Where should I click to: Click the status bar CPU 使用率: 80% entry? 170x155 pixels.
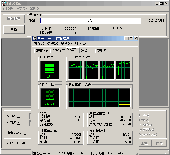point(74,153)
